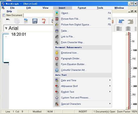The image size is (138, 114).
Task: Click the 1 Document(s) Open status
Action: point(104,112)
